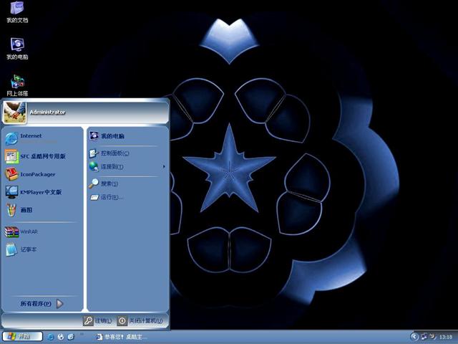Open 运行(R)... run dialog
Image resolution: width=458 pixels, height=344 pixels.
(x=127, y=198)
